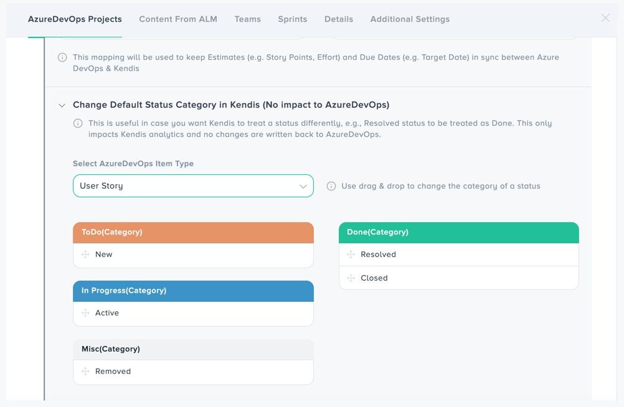Click info icon beside mapping sync note
Screen dimensions: 624x407
(x=62, y=57)
